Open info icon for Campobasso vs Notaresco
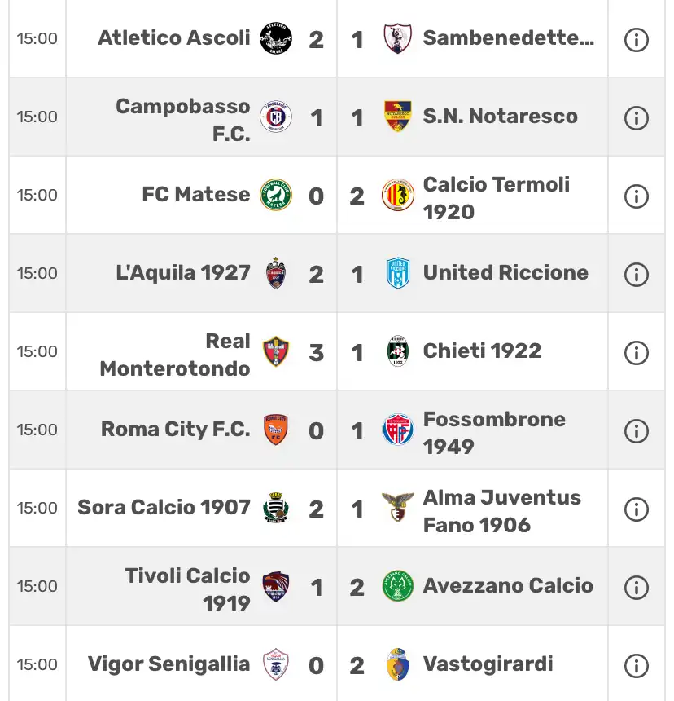This screenshot has width=674, height=701. (636, 118)
